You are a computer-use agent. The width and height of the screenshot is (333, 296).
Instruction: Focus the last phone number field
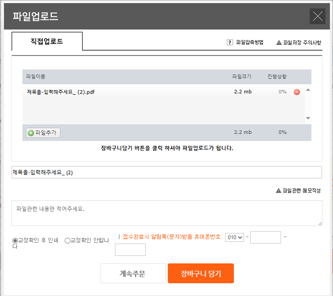[130, 250]
